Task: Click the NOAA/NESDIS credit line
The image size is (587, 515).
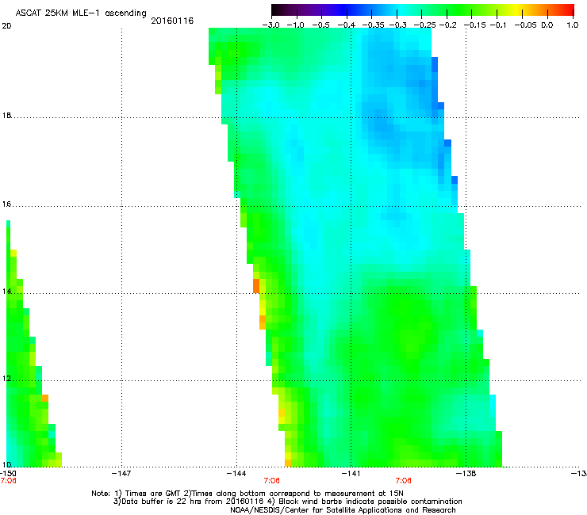Action: tap(343, 510)
